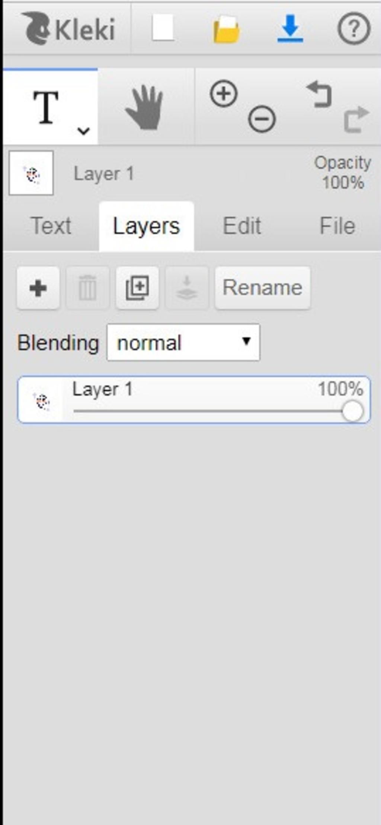
Task: Open the help question mark icon
Action: click(x=353, y=28)
